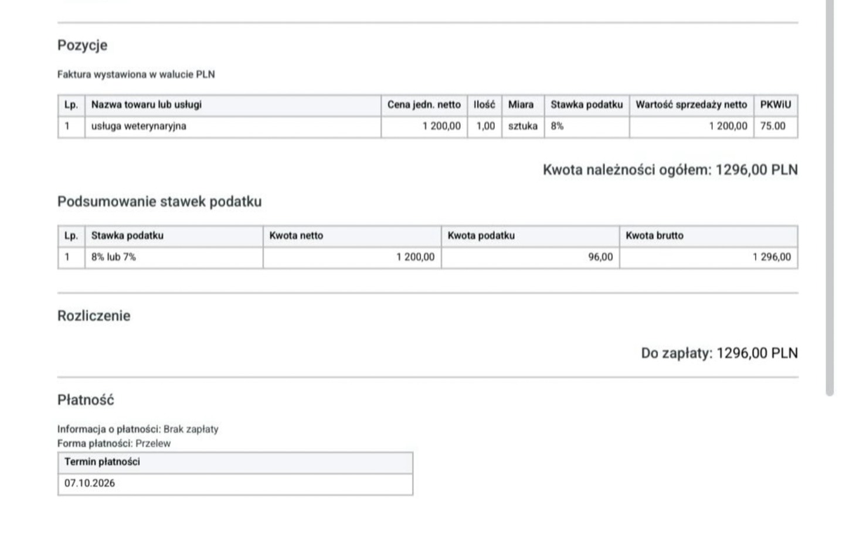Select the 'Pozycje' section heading
Screen dimensions: 856x535
[x=82, y=45]
